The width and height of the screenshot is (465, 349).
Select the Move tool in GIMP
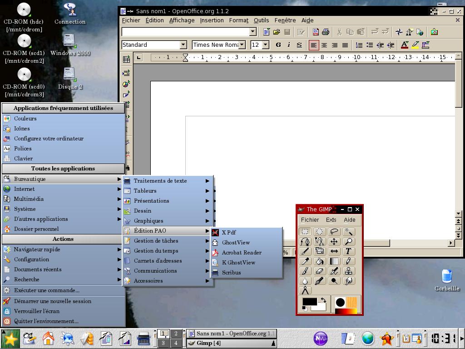(x=334, y=242)
